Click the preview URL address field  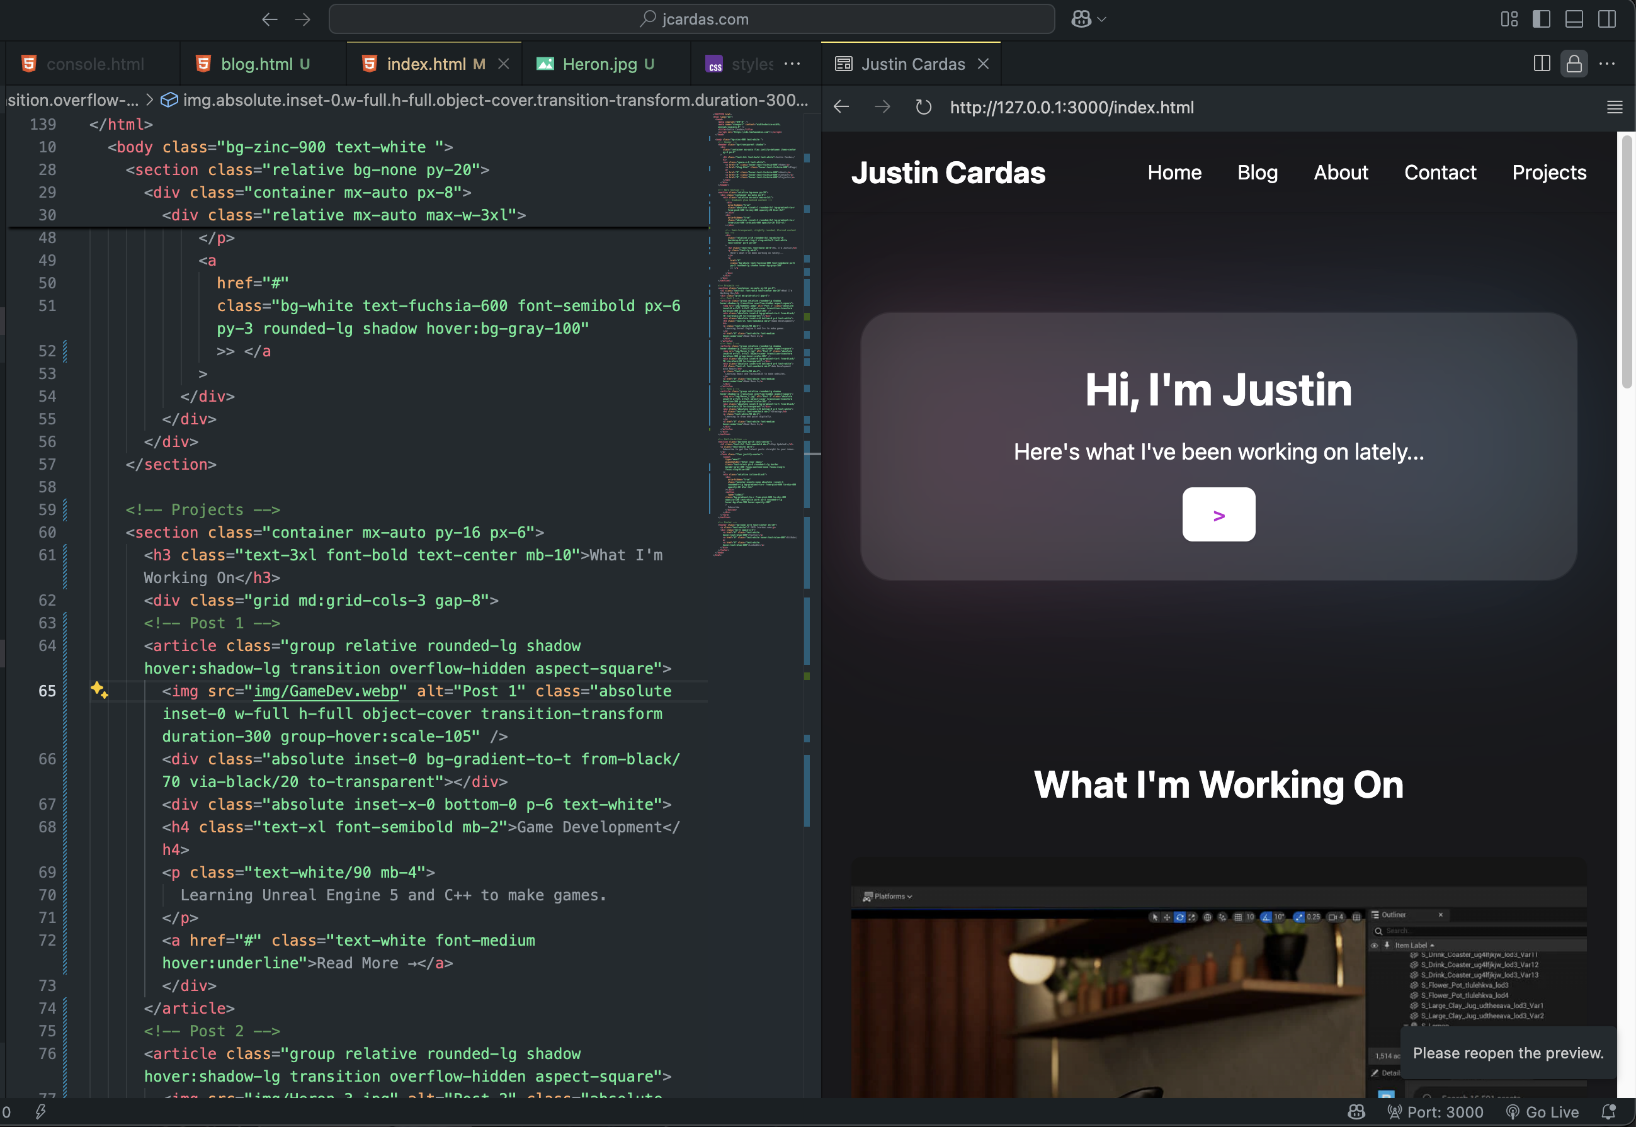[1071, 107]
